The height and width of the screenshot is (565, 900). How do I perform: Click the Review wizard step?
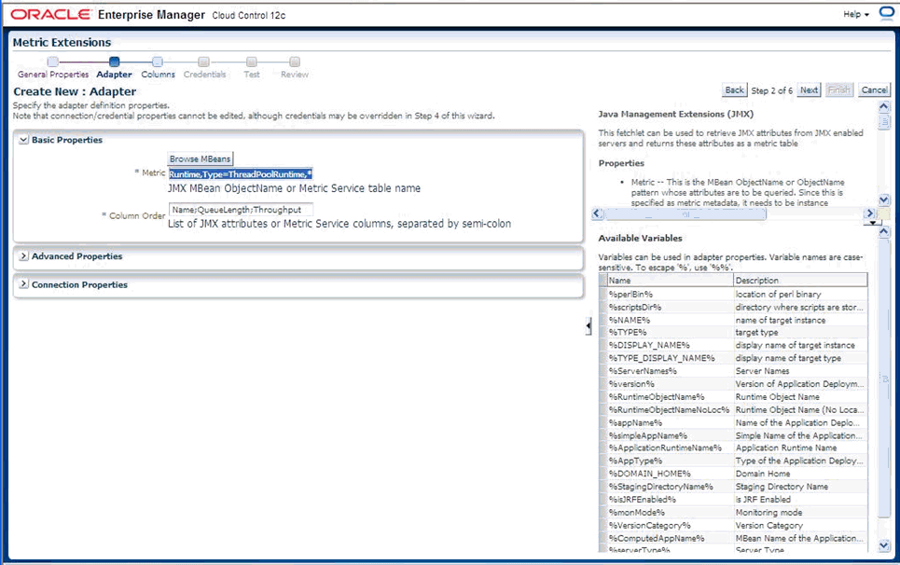click(x=295, y=75)
